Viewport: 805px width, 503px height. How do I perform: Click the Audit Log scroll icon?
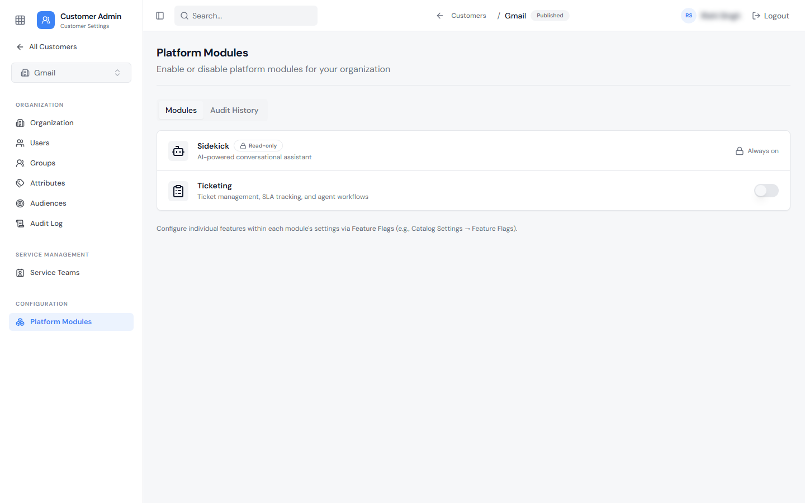coord(20,224)
